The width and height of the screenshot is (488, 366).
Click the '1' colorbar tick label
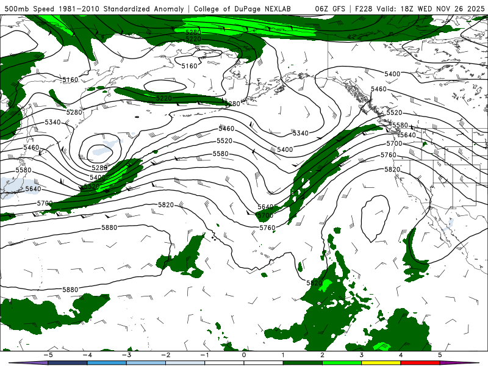click(x=283, y=355)
